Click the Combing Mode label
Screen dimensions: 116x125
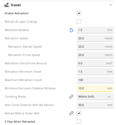click(x=15, y=97)
